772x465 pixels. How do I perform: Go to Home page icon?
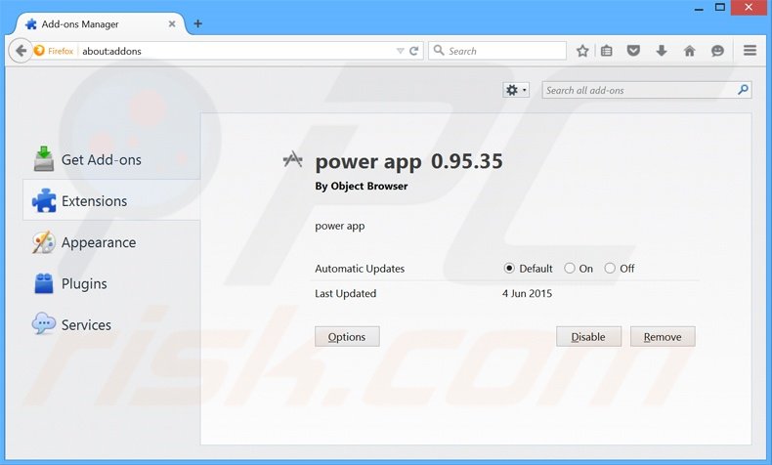point(689,50)
